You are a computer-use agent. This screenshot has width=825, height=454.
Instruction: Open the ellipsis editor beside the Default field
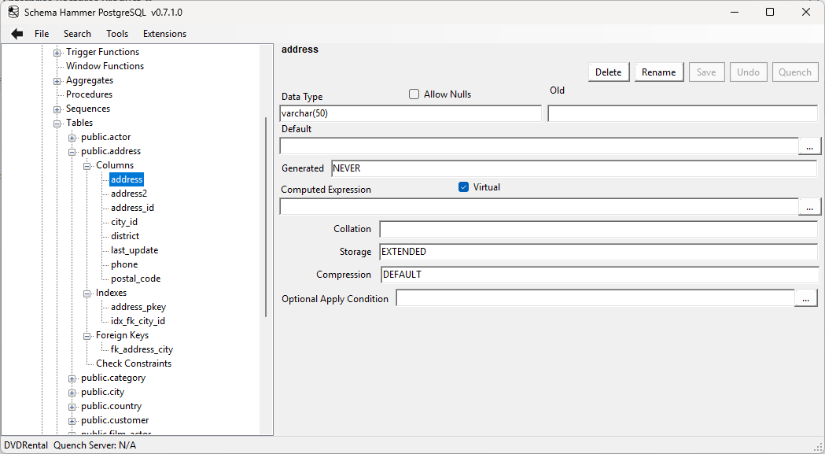(809, 146)
